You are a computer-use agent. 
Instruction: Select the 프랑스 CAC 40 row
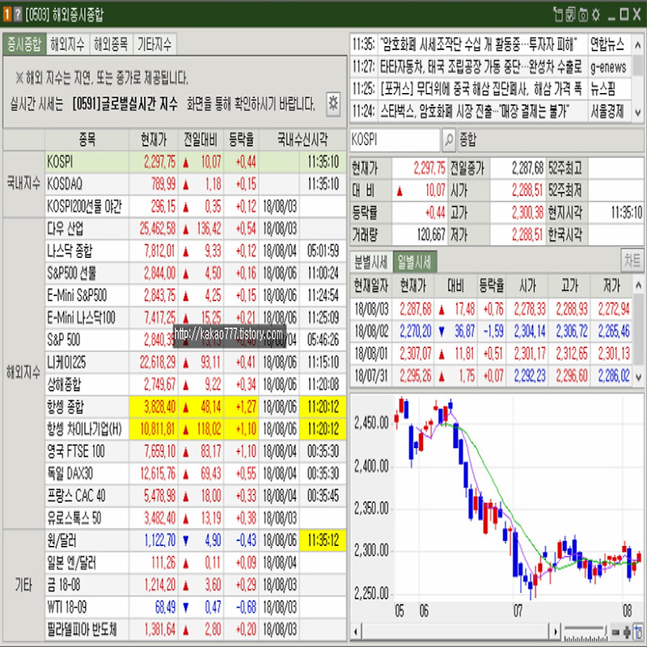[x=195, y=496]
